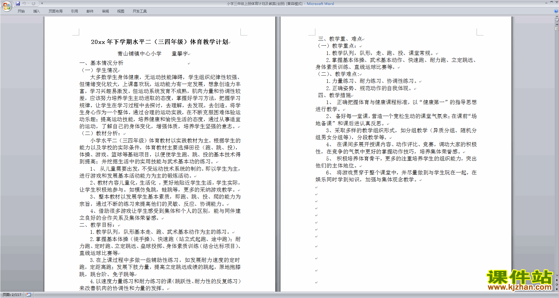The width and height of the screenshot is (559, 298).
Task: Click the line 1.力量练习、耐力练习、协调性练习
Action: pyautogui.click(x=372, y=81)
